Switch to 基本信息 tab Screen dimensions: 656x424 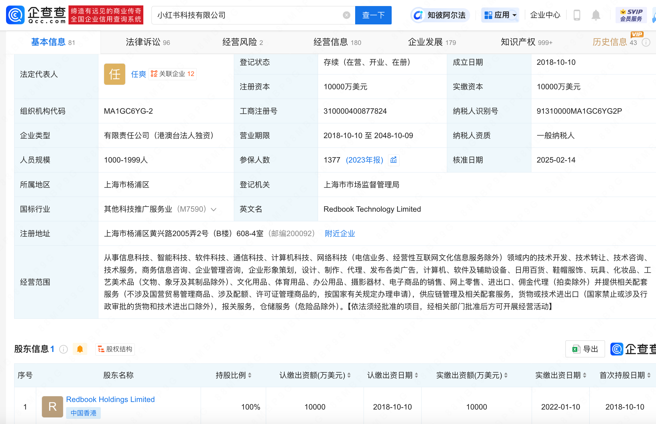[x=53, y=42]
